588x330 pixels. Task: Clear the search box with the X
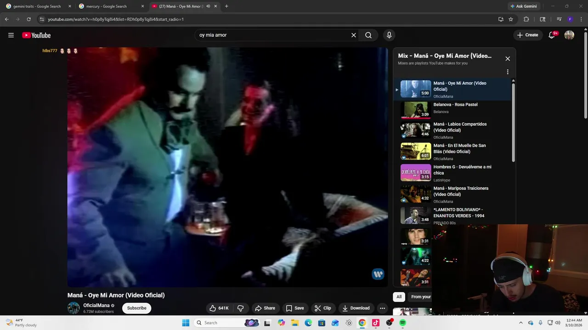point(354,35)
